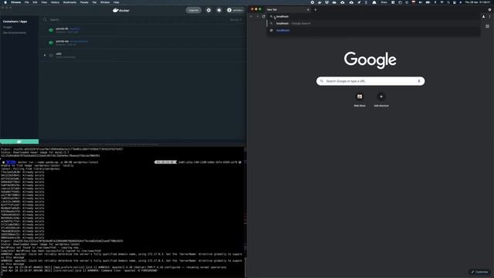Open a new Chrome tab with plus
The image size is (494, 278).
[x=316, y=10]
